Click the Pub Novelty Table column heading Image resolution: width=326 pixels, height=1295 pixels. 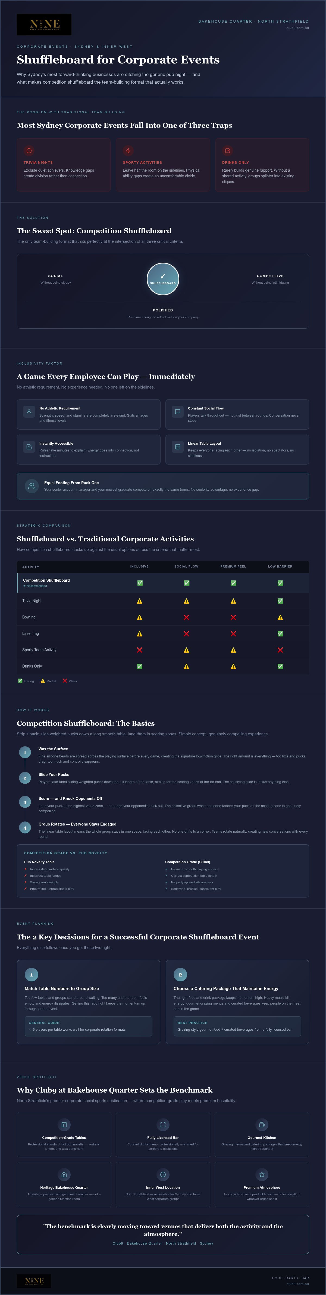tap(40, 862)
